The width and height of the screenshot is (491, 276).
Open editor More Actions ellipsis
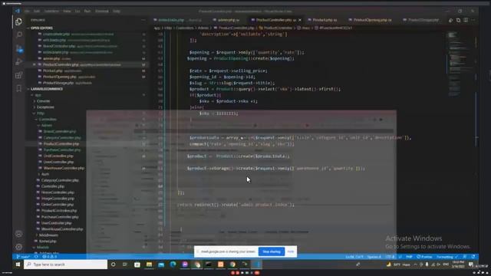coord(473,20)
